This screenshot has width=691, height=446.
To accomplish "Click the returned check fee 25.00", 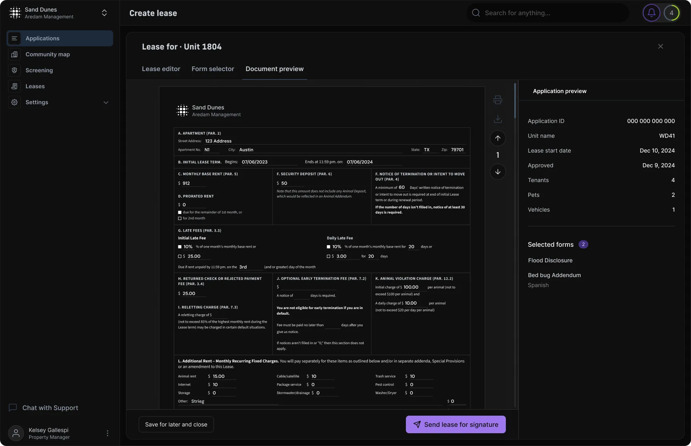I will click(x=189, y=293).
